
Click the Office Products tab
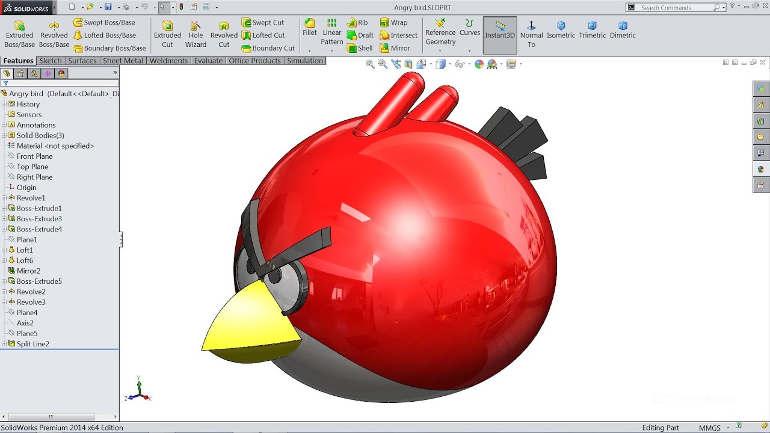[254, 61]
